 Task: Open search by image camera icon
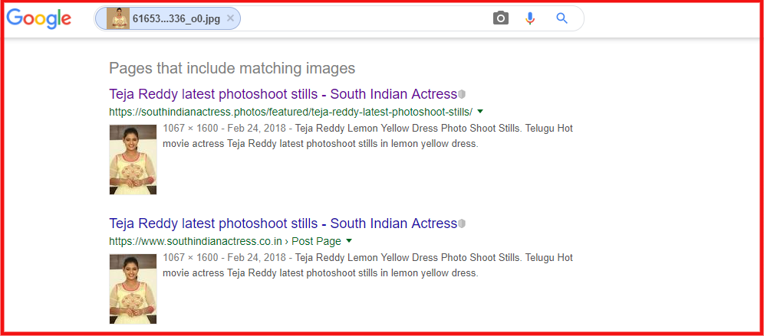(x=501, y=18)
